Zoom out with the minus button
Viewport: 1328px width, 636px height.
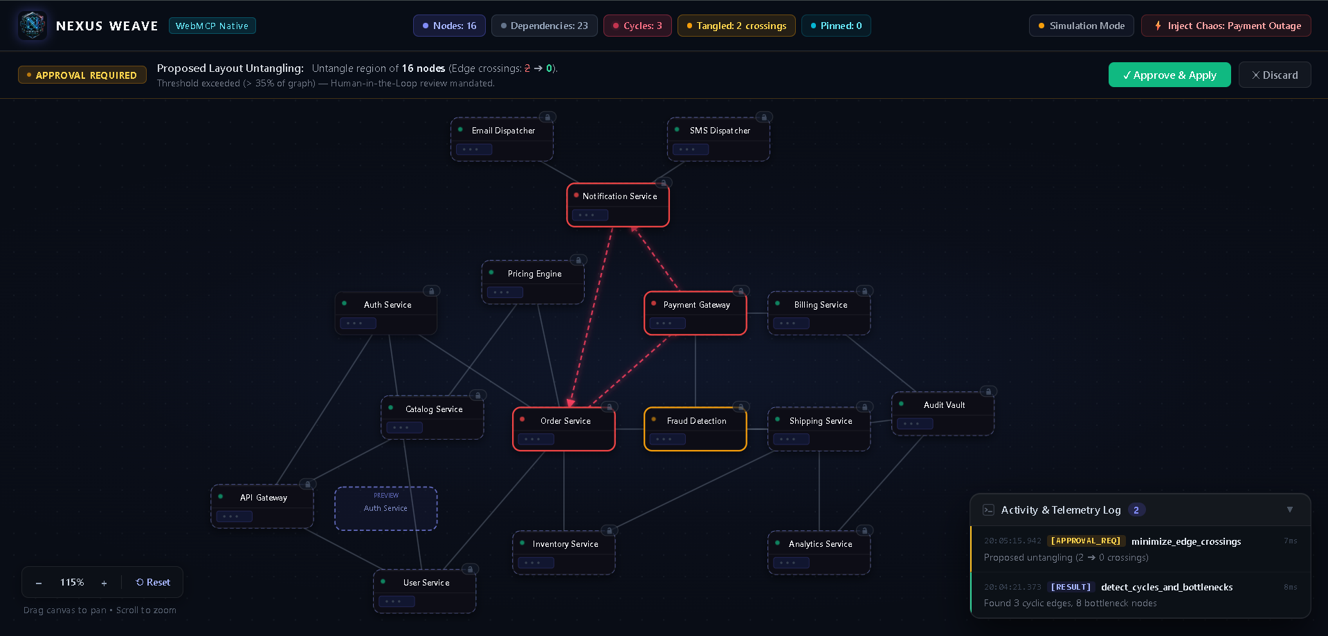click(x=39, y=583)
